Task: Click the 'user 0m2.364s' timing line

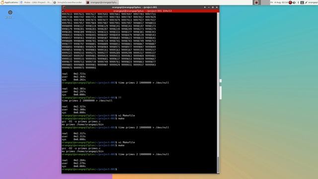Action: 74,77
